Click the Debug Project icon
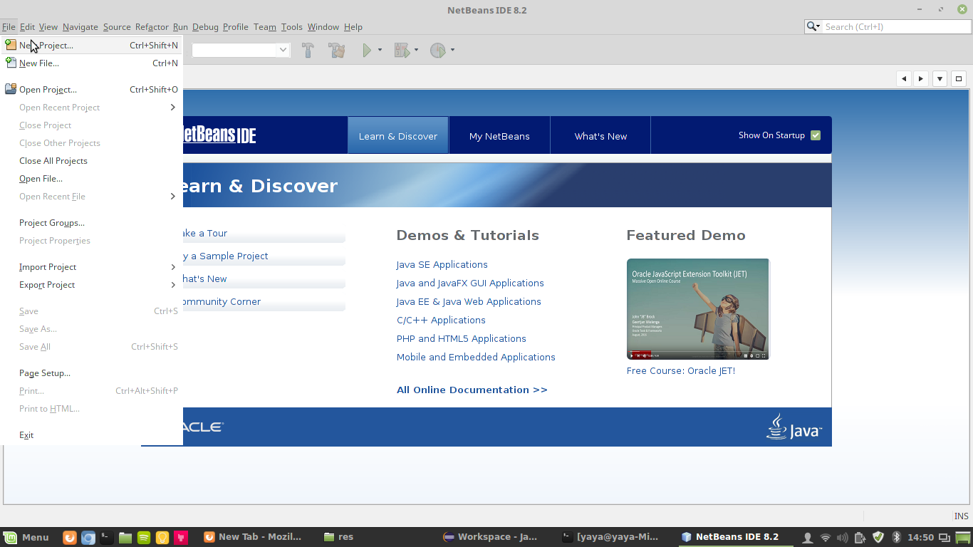 [x=402, y=50]
